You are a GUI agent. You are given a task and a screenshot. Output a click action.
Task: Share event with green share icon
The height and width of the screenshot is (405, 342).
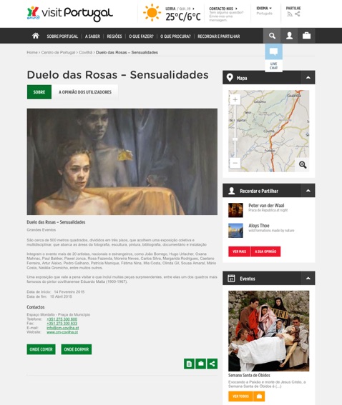(212, 364)
